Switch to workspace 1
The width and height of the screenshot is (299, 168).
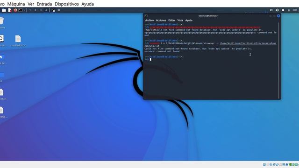tap(30, 10)
